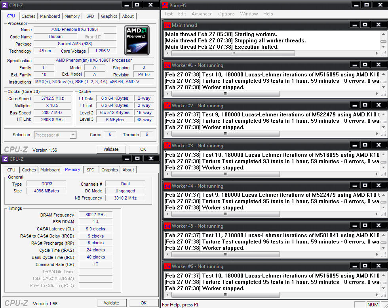
Task: Click the NB Frequency value 3010.2 MHz
Action: tap(125, 198)
